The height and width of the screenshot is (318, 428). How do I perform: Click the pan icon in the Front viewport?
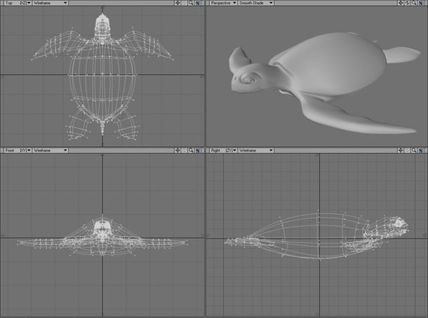178,151
